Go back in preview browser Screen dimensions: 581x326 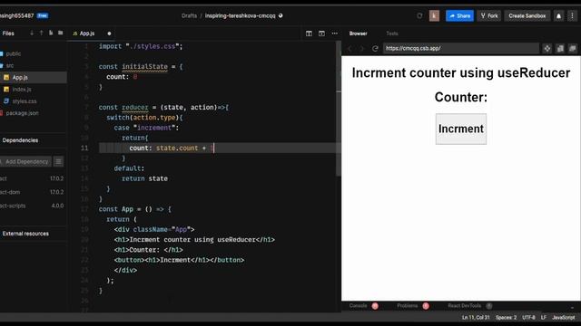pyautogui.click(x=350, y=48)
